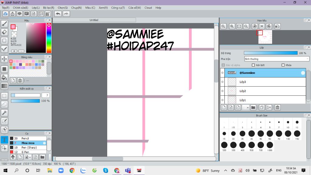Viewport: 311px width, 175px height.
Task: Switch to the Untitled canvas tab
Action: 94,20
